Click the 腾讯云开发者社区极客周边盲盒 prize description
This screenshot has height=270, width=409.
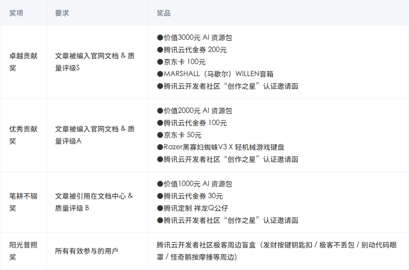pyautogui.click(x=277, y=251)
